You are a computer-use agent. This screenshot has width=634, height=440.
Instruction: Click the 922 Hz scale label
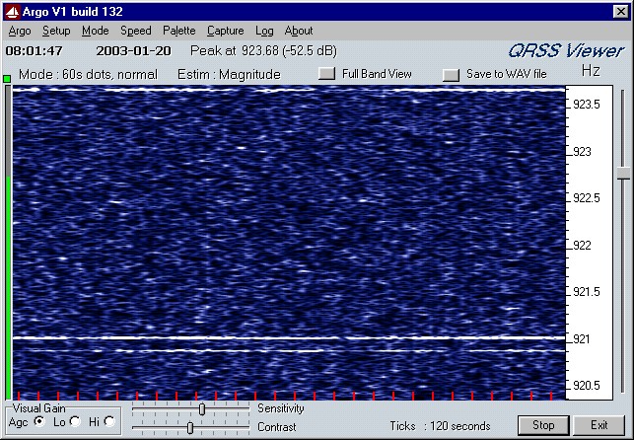click(x=582, y=245)
